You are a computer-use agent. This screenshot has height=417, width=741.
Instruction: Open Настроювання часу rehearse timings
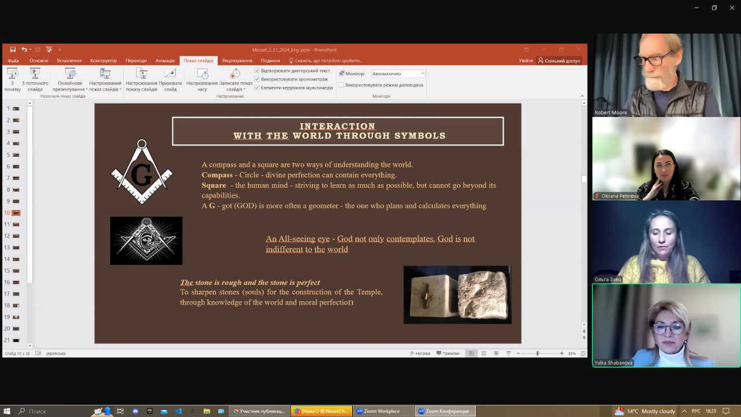pos(202,79)
